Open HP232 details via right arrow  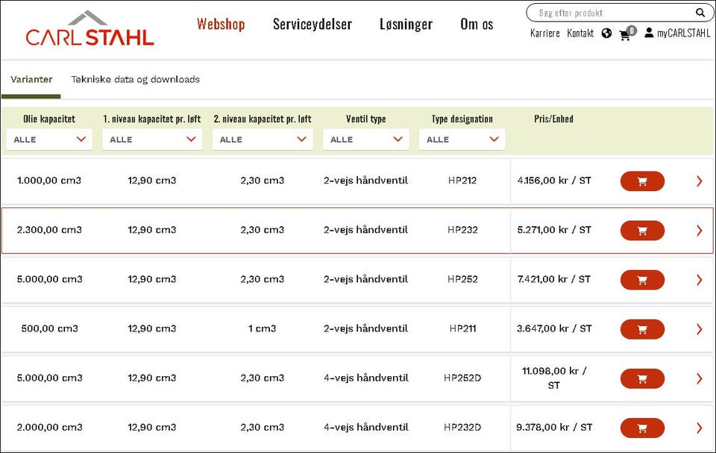click(699, 231)
